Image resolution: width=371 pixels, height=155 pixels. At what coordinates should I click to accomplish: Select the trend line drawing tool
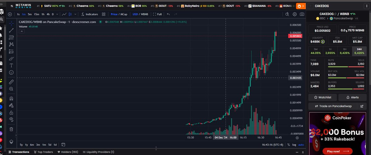click(x=11, y=30)
